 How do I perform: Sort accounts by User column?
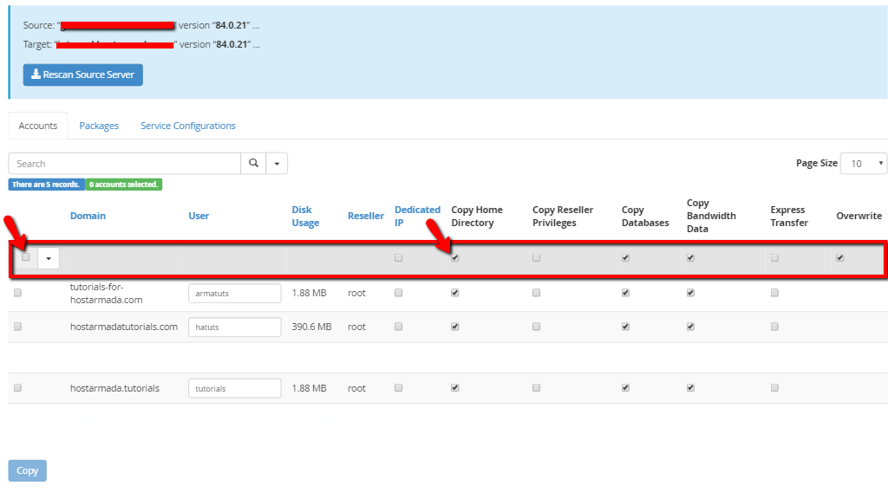point(199,216)
